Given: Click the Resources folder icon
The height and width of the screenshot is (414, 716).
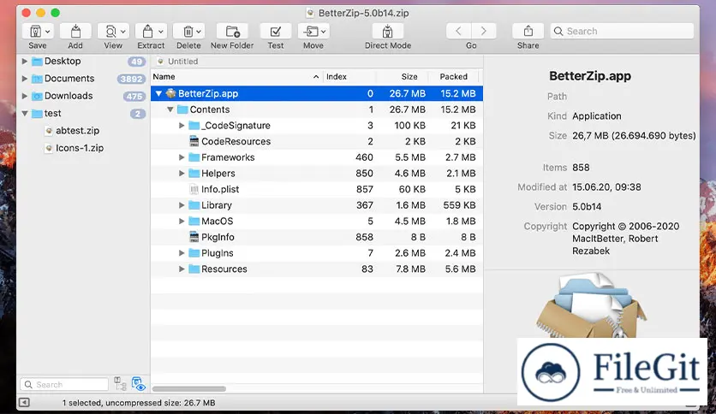Looking at the screenshot, I should point(194,269).
